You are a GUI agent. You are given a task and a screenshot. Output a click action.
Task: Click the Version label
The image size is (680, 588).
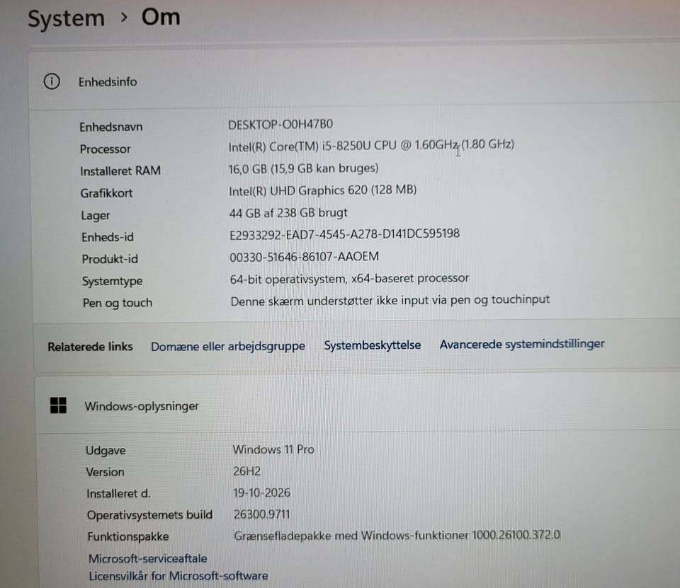coord(105,472)
